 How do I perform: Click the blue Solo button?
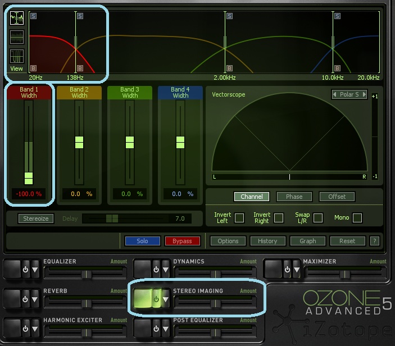(142, 241)
